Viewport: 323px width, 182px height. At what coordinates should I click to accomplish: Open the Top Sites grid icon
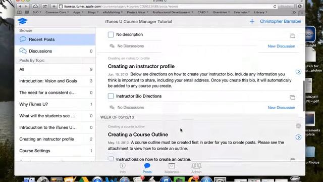27,12
